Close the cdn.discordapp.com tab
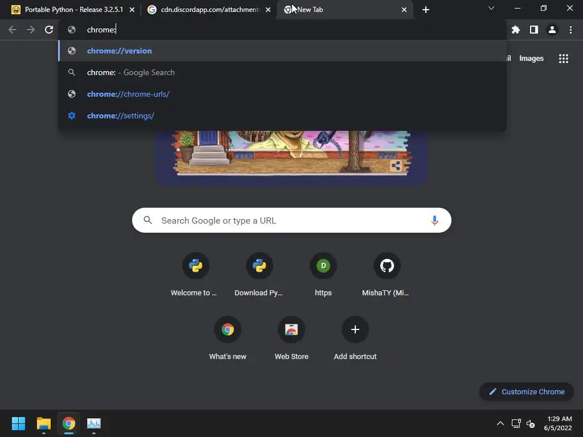Viewport: 583px width, 437px height. point(268,10)
